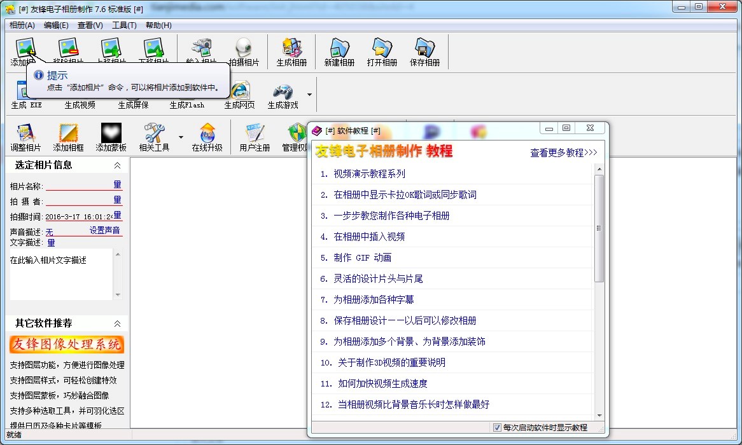Click the 拍摄相片 webcam icon
Viewport: 742px width, 445px height.
[244, 48]
